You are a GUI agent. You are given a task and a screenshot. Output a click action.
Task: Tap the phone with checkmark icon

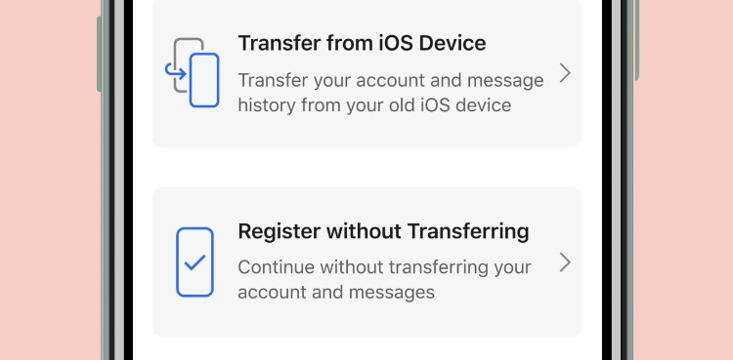pos(194,261)
